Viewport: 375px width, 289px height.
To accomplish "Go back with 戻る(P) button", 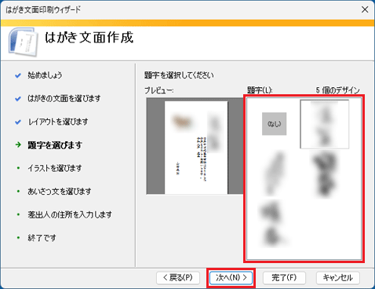I will tap(178, 278).
